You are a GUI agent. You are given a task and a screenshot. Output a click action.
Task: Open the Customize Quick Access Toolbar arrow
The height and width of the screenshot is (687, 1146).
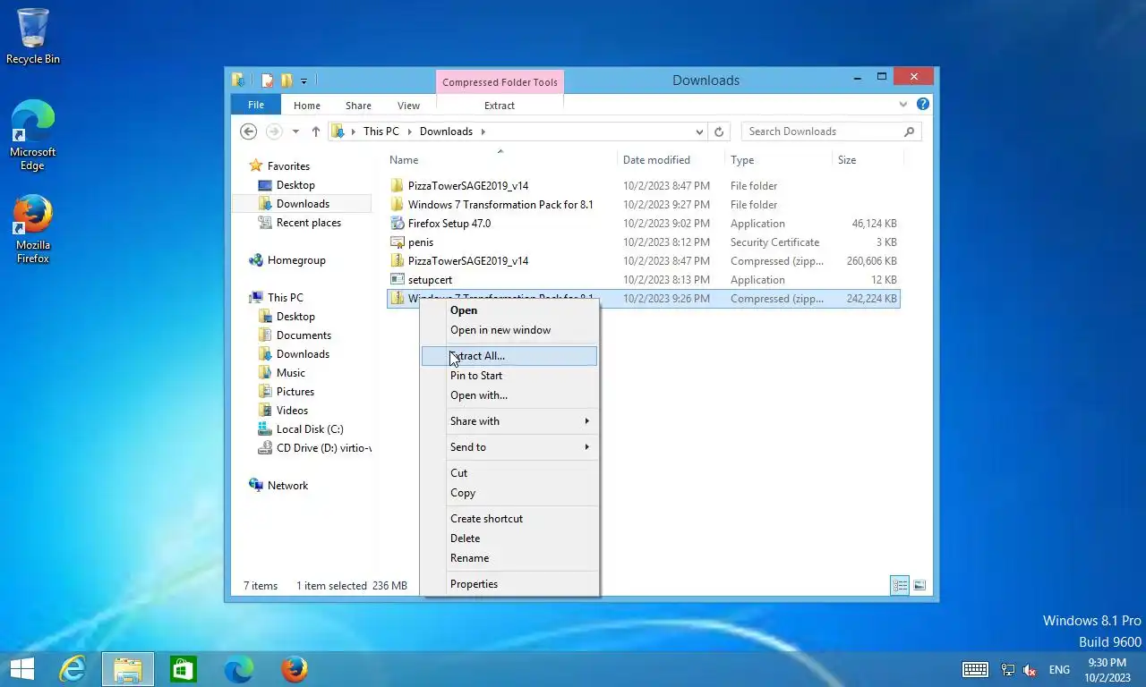click(x=304, y=81)
